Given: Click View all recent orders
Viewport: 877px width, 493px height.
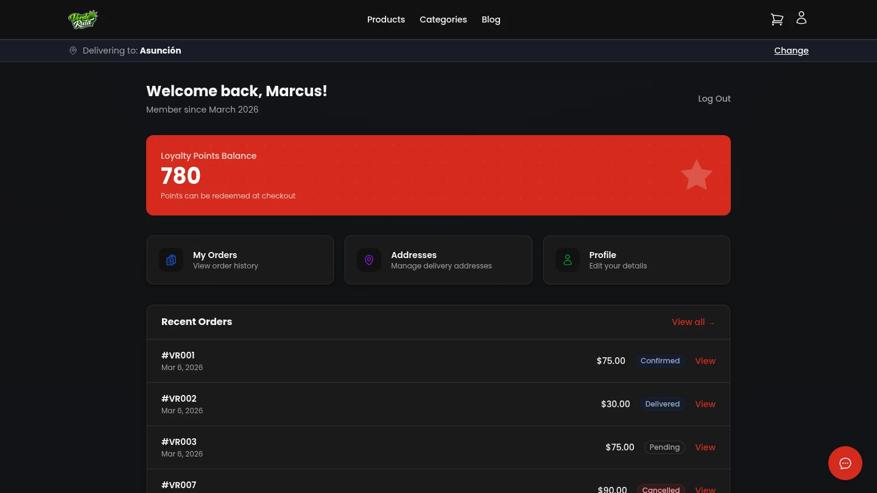Looking at the screenshot, I should pos(693,322).
